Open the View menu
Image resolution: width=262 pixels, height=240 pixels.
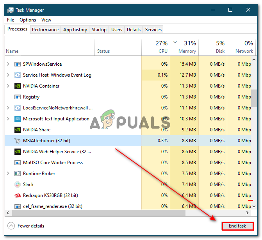[46, 20]
